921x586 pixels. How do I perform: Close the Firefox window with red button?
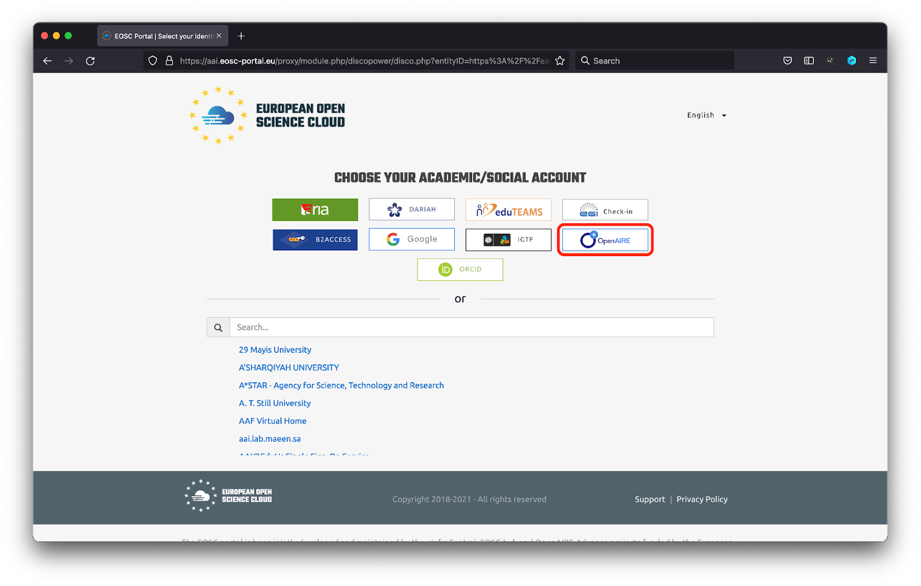(x=44, y=36)
